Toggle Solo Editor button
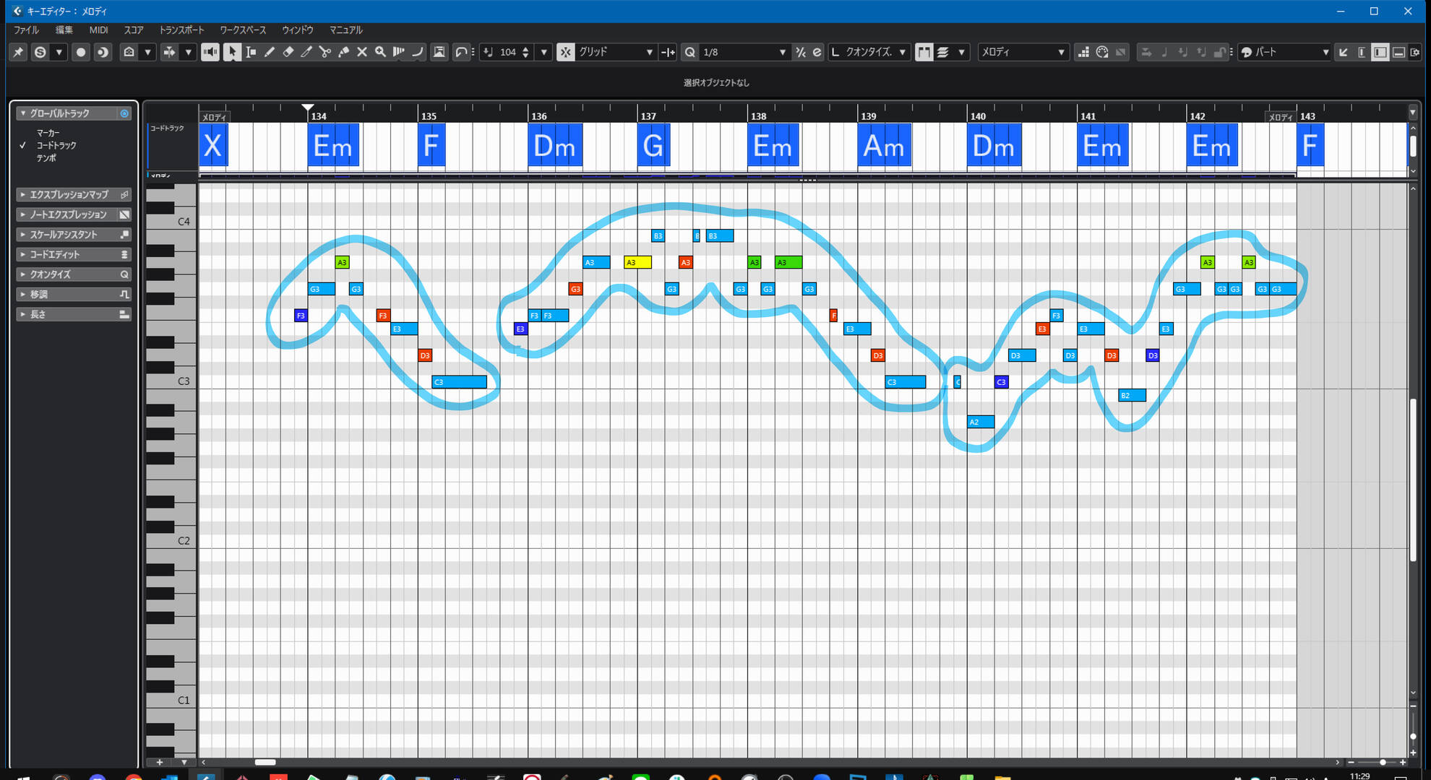The width and height of the screenshot is (1431, 780). pyautogui.click(x=40, y=52)
